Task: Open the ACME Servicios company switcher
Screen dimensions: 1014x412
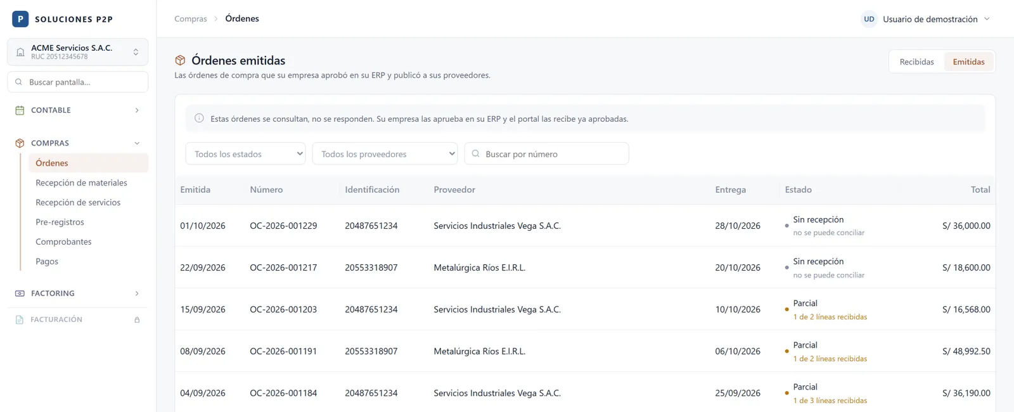Action: pos(77,52)
